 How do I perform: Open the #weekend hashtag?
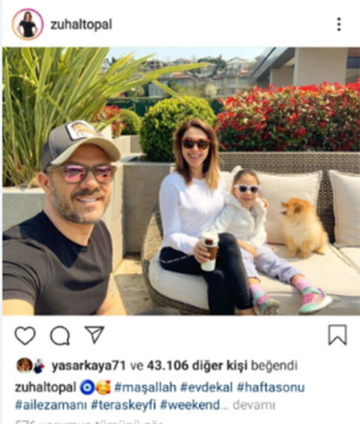point(190,405)
